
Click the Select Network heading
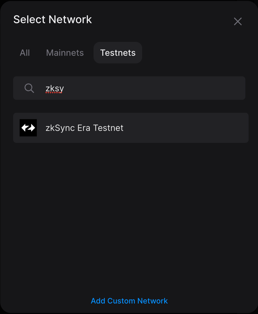[x=52, y=19]
